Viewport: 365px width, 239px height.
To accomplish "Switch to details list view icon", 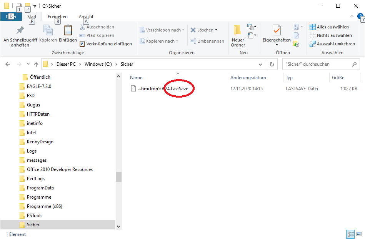I will pos(350,234).
